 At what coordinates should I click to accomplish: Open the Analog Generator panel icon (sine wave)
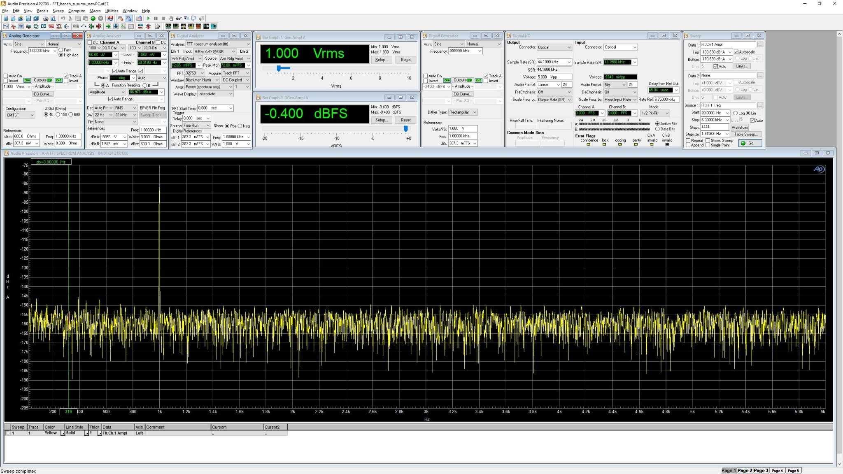(6, 26)
